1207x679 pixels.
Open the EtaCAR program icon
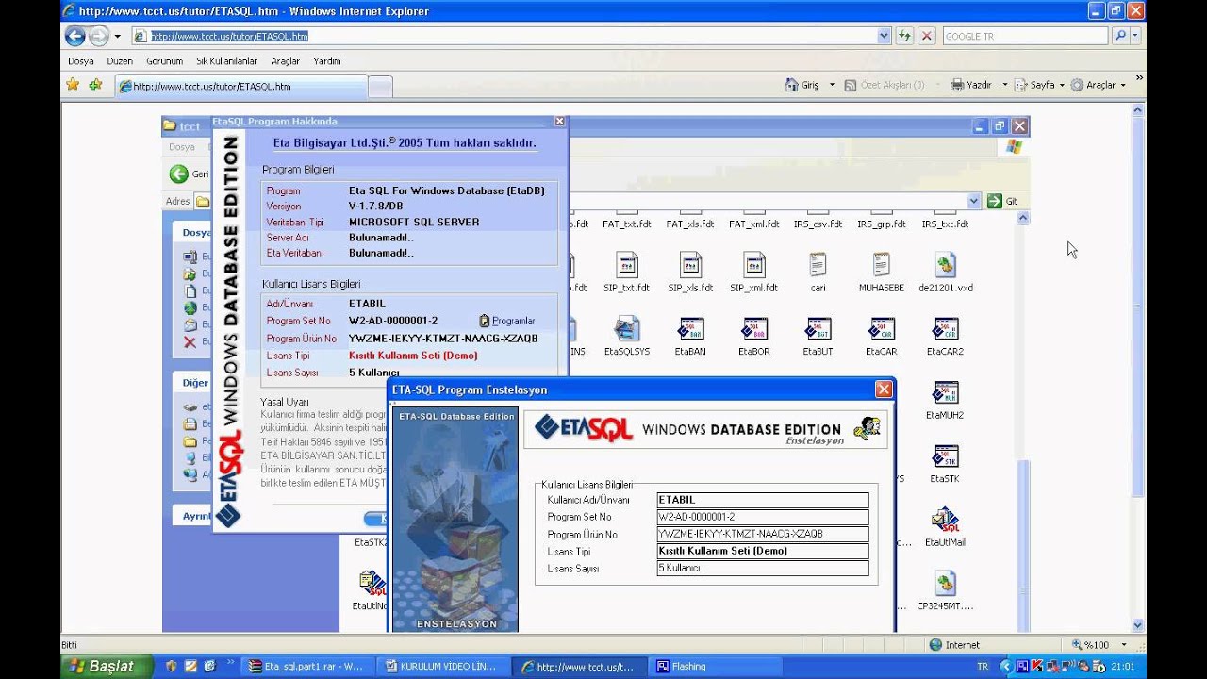tap(881, 329)
